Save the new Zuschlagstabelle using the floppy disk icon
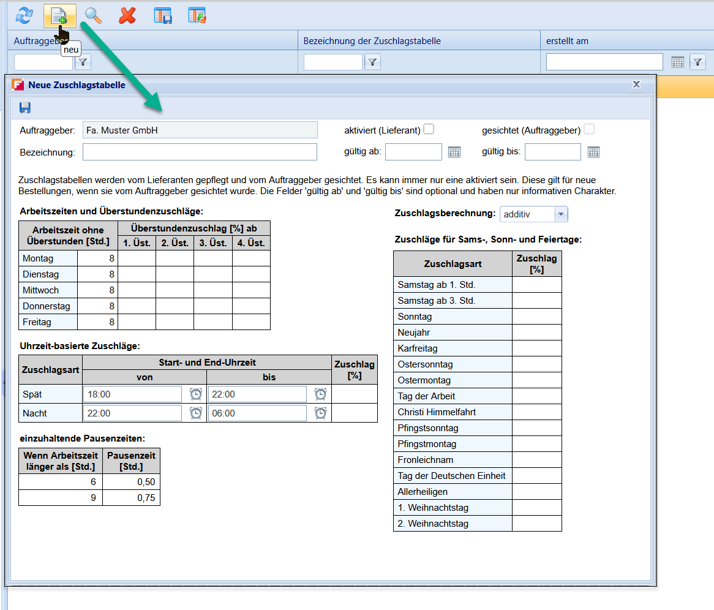 click(x=25, y=108)
